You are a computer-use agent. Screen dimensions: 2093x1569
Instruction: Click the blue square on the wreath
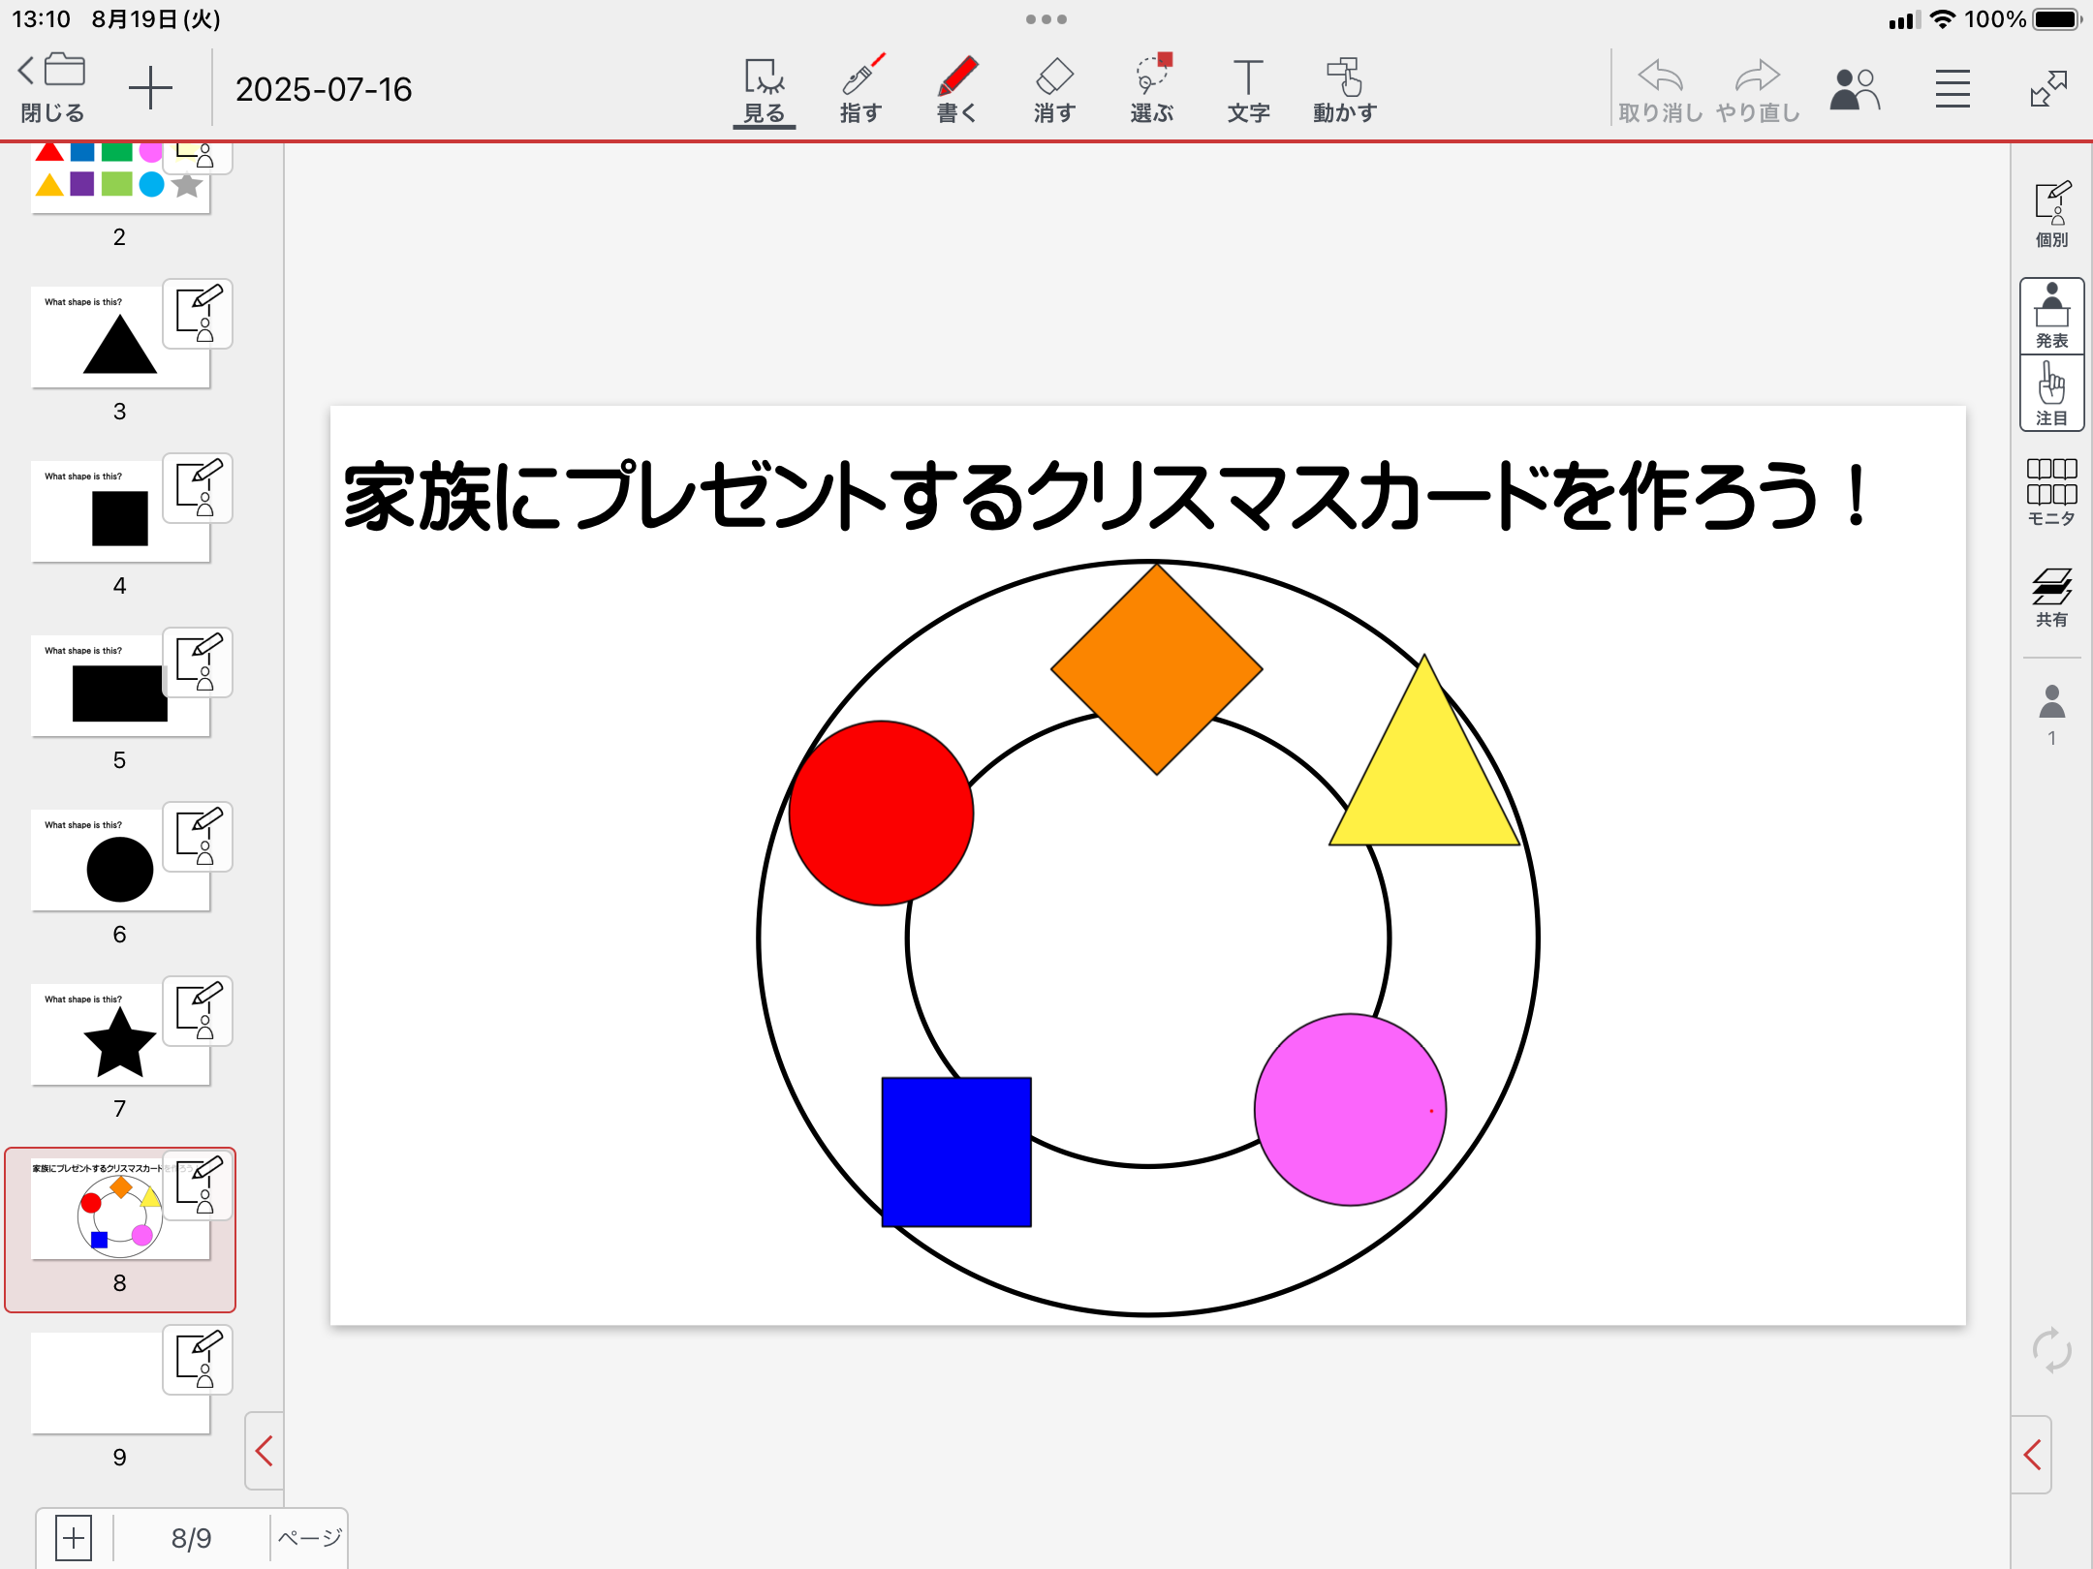[955, 1152]
